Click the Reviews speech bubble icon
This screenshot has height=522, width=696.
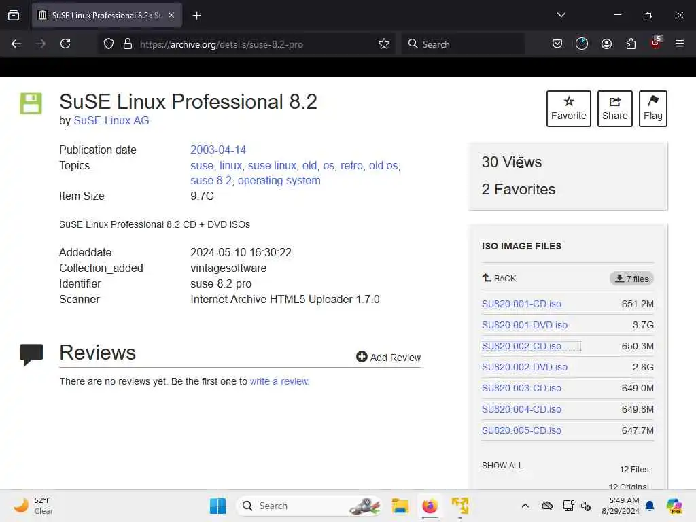[31, 354]
